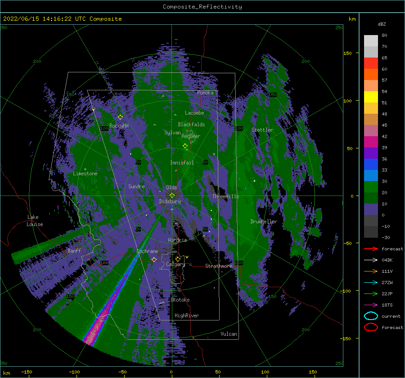Click the Innisfail label
Screen dimensions: 405x378
coord(182,163)
